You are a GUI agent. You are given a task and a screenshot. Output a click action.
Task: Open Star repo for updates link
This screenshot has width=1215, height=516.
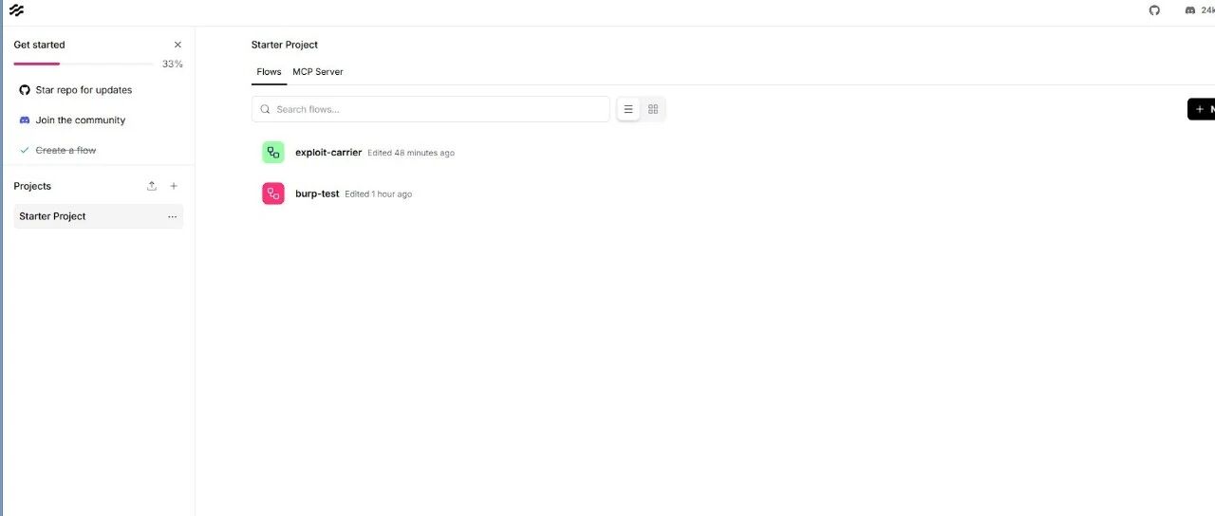tap(84, 90)
